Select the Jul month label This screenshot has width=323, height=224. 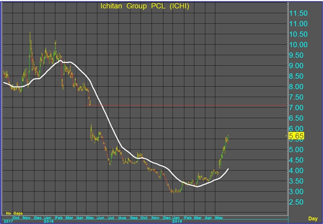(111, 218)
